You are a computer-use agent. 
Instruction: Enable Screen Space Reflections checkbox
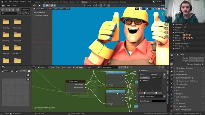coord(177,81)
